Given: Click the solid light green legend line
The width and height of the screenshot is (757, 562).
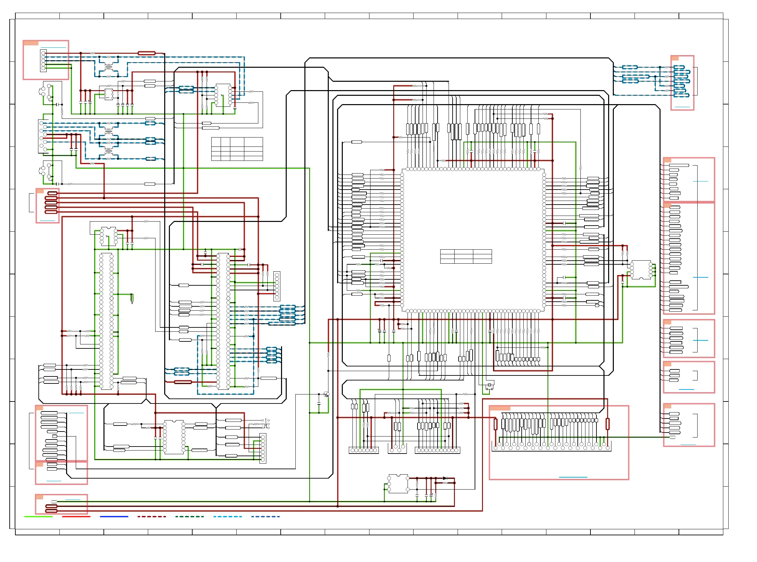Looking at the screenshot, I should (x=38, y=516).
